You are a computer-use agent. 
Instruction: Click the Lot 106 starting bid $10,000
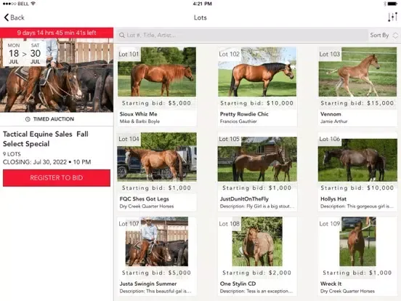click(x=357, y=188)
